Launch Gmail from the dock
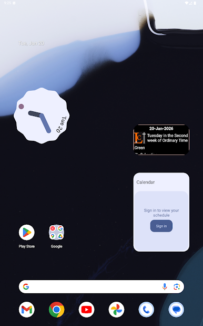203x326 pixels. click(x=26, y=310)
